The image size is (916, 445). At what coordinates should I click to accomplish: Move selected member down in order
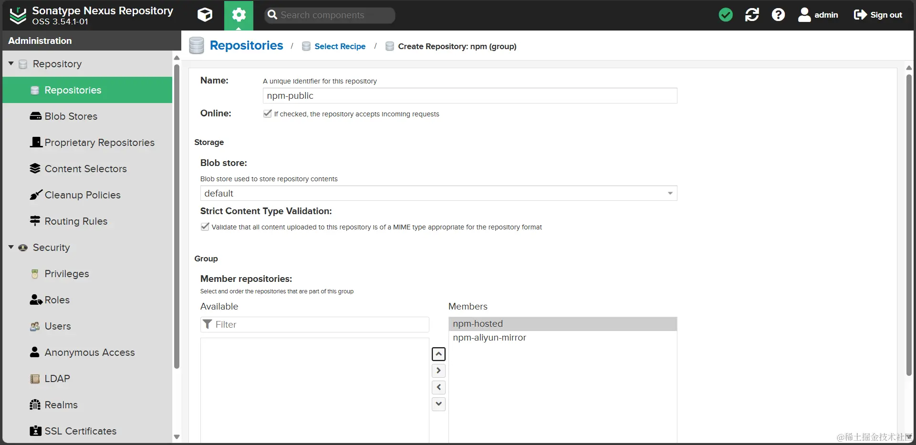coord(438,404)
